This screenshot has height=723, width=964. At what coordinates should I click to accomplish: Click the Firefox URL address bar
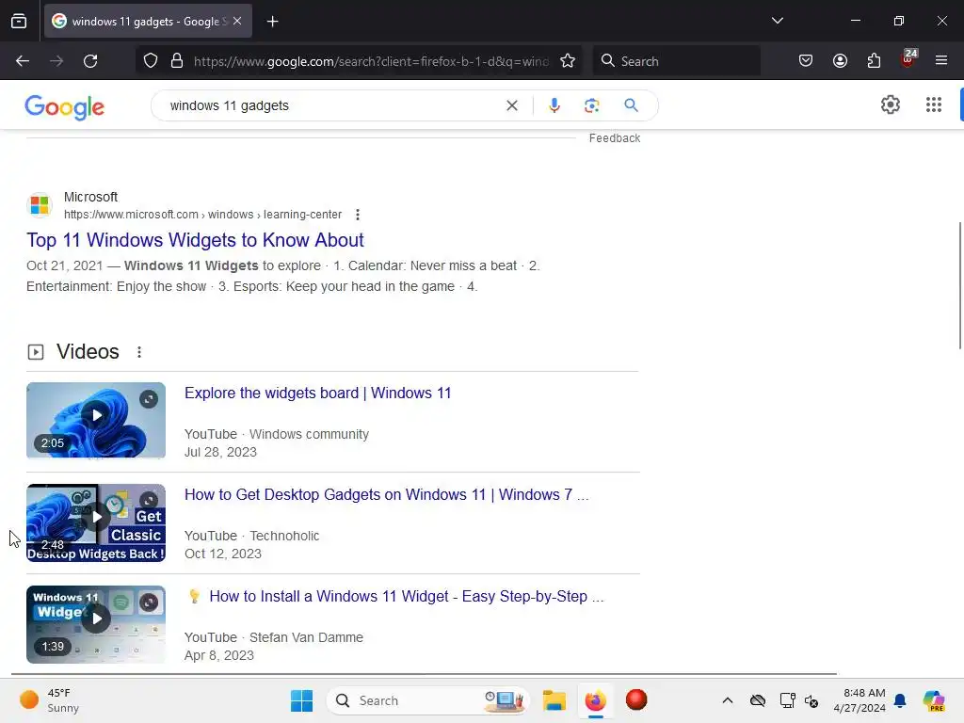(x=371, y=61)
